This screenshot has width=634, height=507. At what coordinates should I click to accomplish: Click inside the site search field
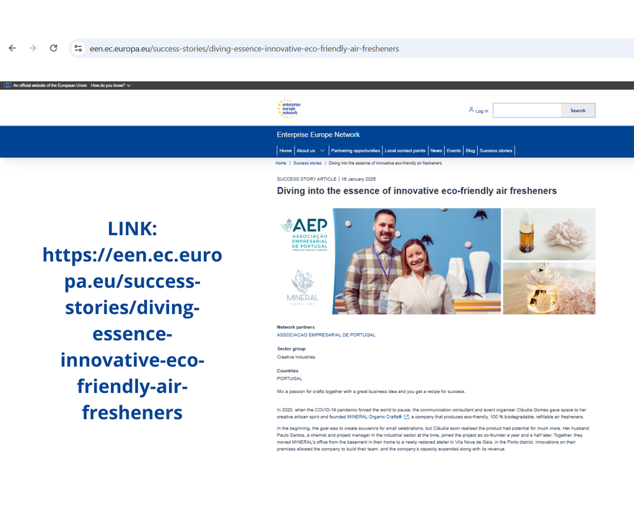point(527,110)
